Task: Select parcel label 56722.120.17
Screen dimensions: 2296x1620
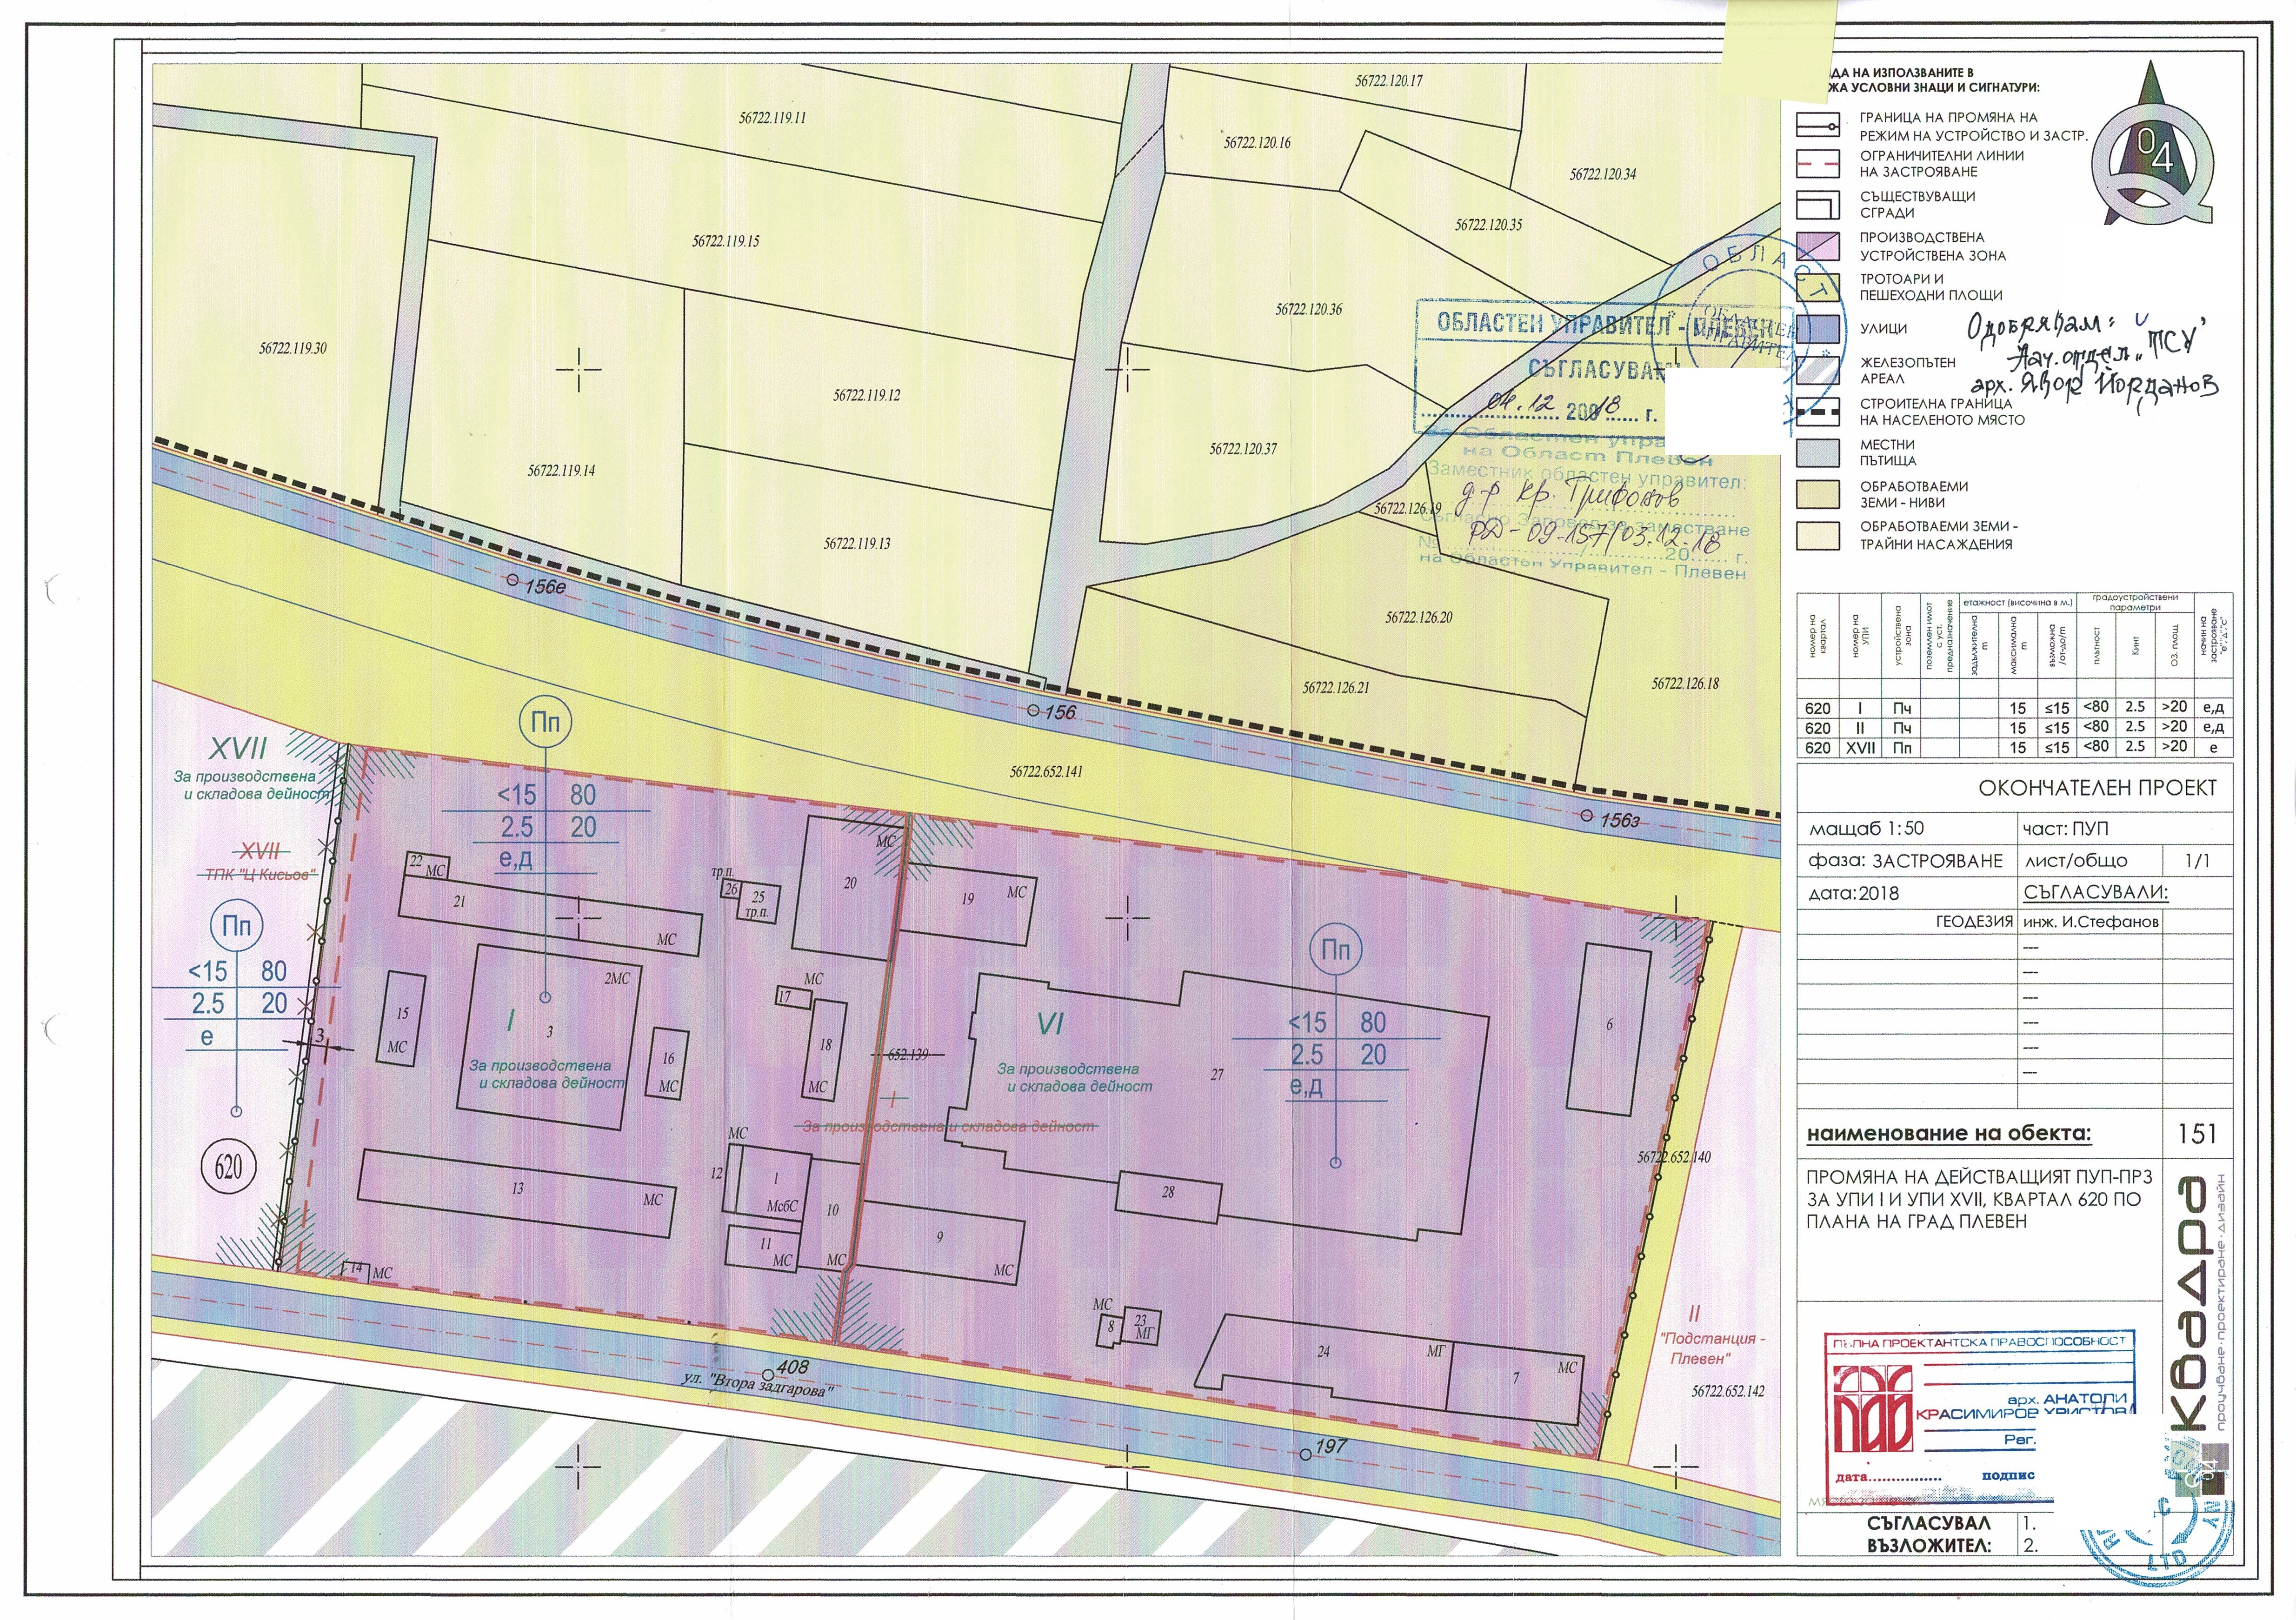Action: coord(1389,81)
